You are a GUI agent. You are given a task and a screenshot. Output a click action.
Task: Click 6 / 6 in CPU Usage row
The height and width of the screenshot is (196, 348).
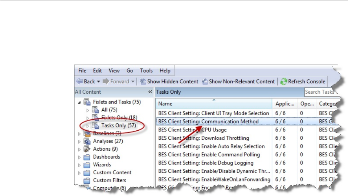tap(280, 130)
